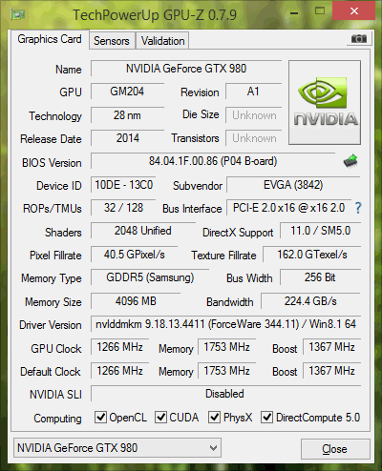Click the Bus Width field 256 Bit
The height and width of the screenshot is (471, 382).
(320, 277)
